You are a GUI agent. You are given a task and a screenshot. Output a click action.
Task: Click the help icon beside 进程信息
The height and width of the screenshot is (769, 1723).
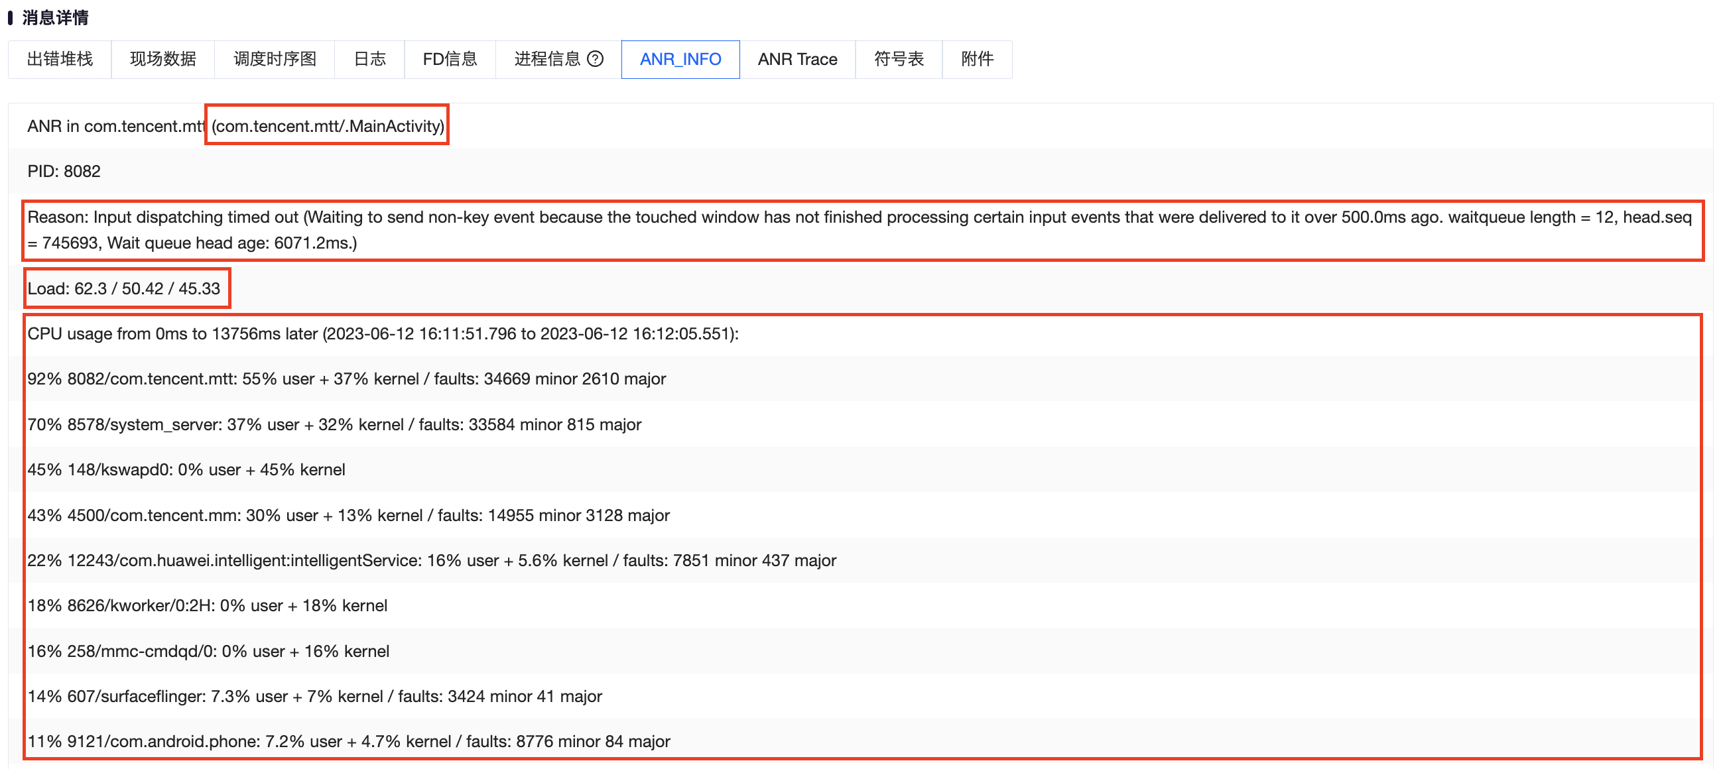(x=595, y=60)
